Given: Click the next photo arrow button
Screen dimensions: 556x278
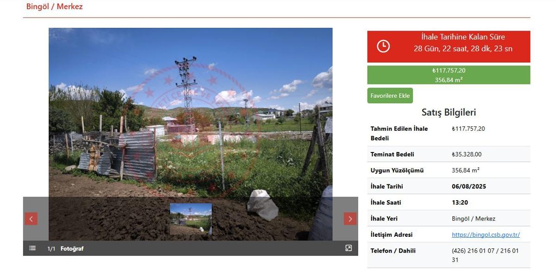Looking at the screenshot, I should 350,219.
